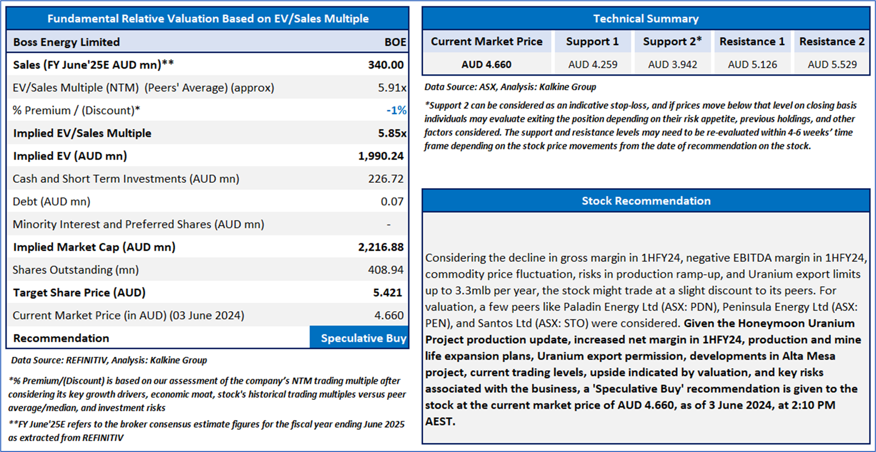Select the Boss Energy Limited company name
Screen dimensions: 876x452
[x=66, y=42]
